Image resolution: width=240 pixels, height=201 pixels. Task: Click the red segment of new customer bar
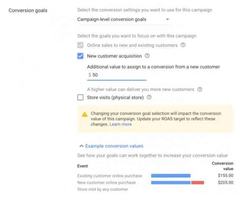pyautogui.click(x=197, y=182)
